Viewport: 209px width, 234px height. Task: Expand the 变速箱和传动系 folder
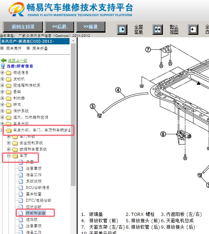click(x=2, y=85)
